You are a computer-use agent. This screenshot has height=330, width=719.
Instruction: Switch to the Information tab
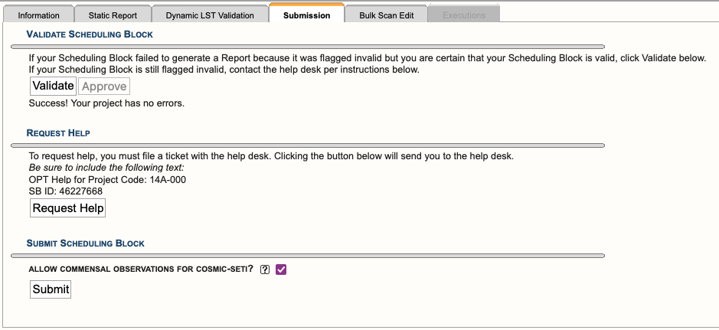38,15
